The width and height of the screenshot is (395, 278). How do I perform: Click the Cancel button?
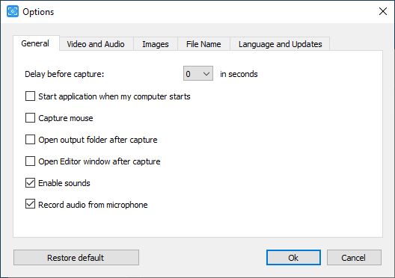(354, 258)
